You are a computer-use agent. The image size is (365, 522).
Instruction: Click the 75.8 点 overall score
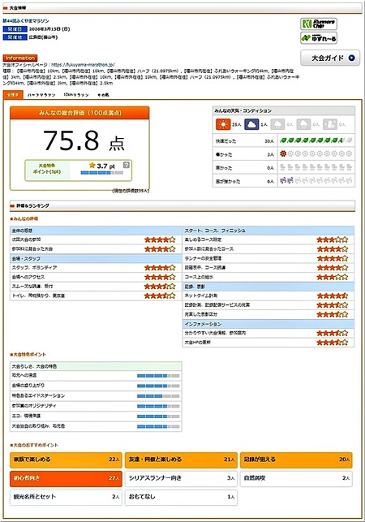click(84, 140)
